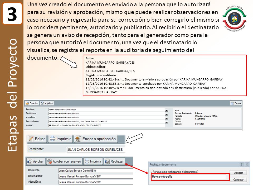This screenshot has width=253, height=190.
Task: Click the bottom Destinatario field
Action: coord(95,177)
